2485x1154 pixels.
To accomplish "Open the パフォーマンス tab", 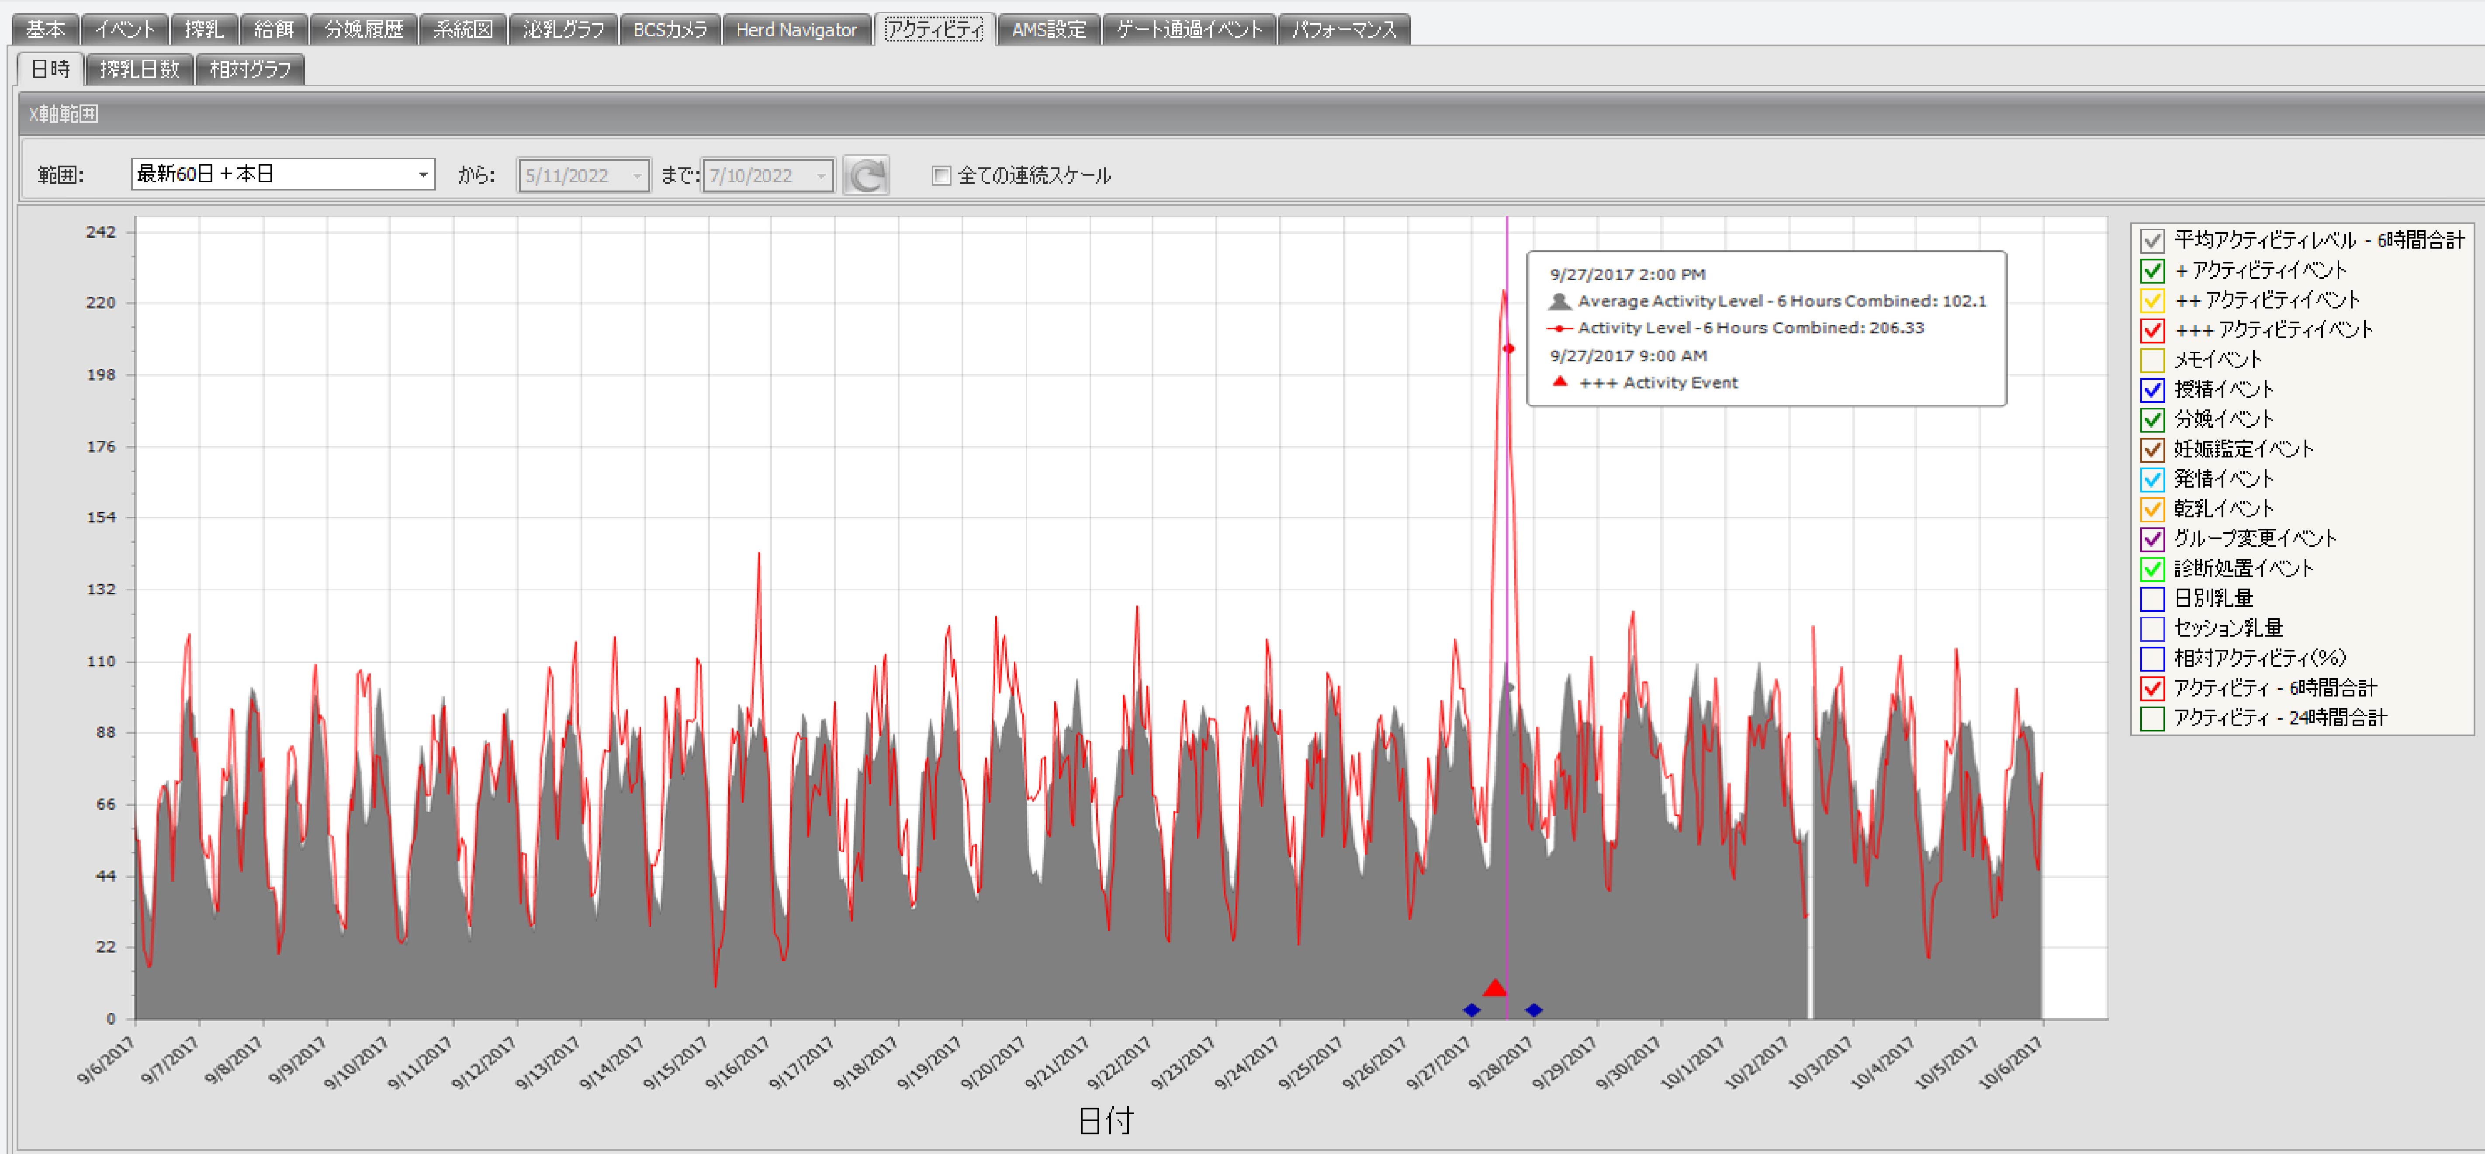I will tap(1345, 28).
